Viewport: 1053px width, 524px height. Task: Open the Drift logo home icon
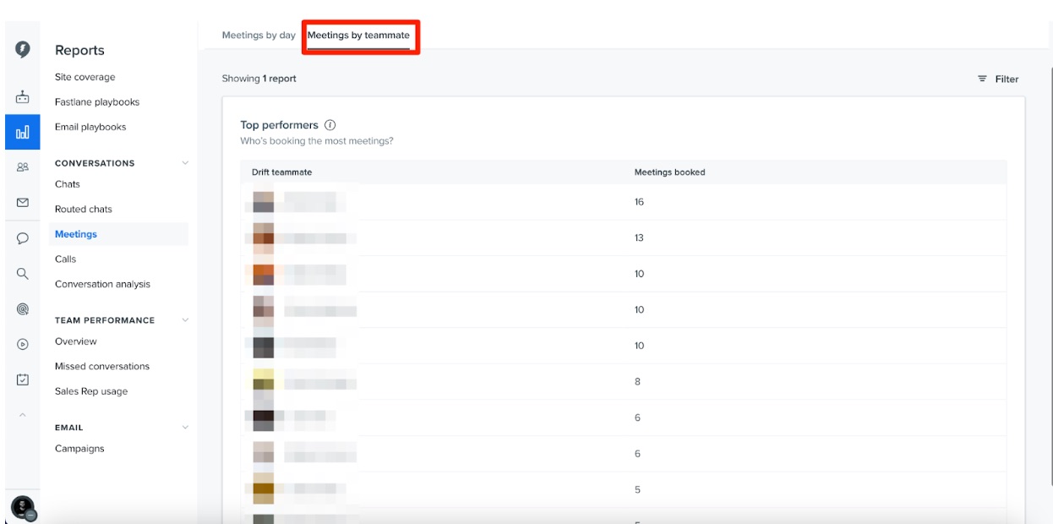[x=23, y=50]
